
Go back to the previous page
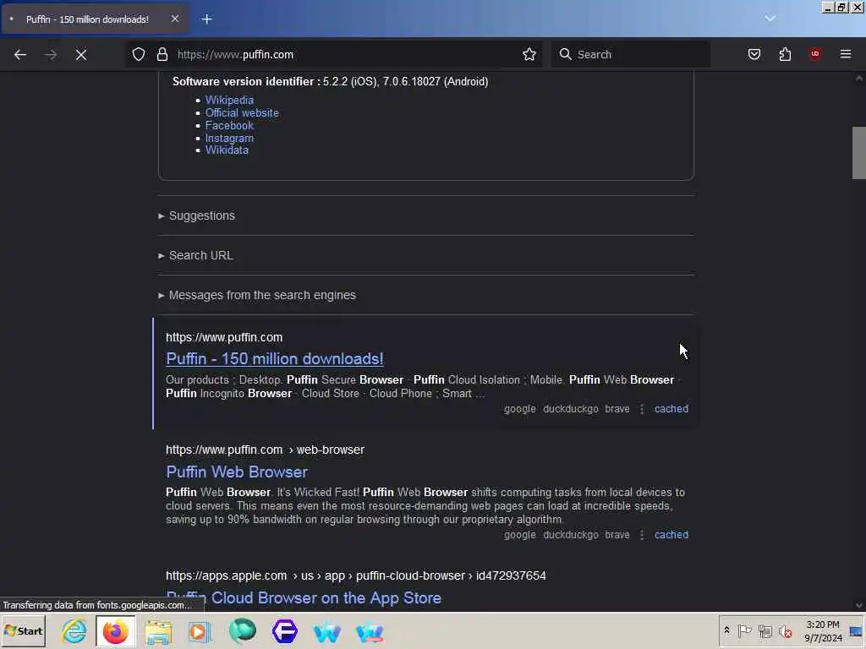point(20,55)
